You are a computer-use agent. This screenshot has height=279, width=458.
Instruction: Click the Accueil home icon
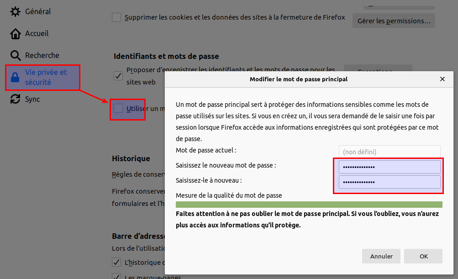[16, 33]
